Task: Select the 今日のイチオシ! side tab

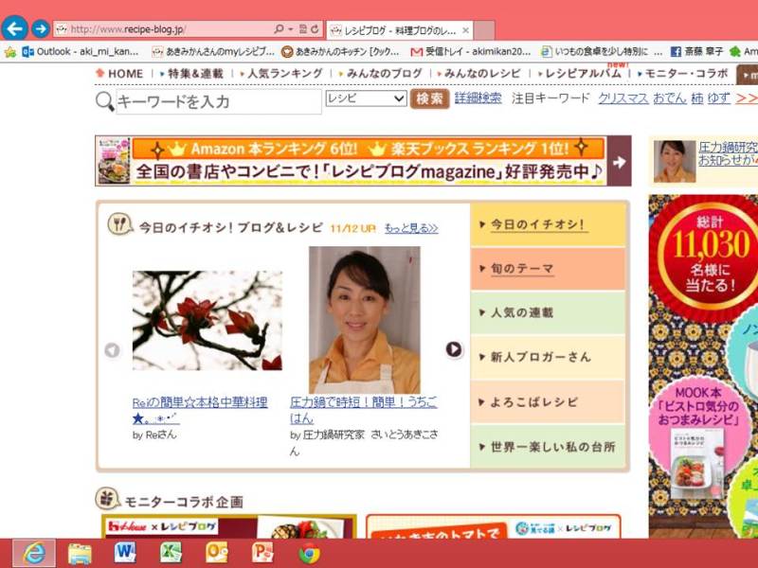Action: (549, 224)
